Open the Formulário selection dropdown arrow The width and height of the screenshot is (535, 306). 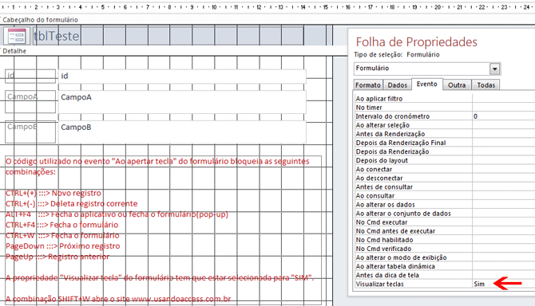[x=495, y=69]
